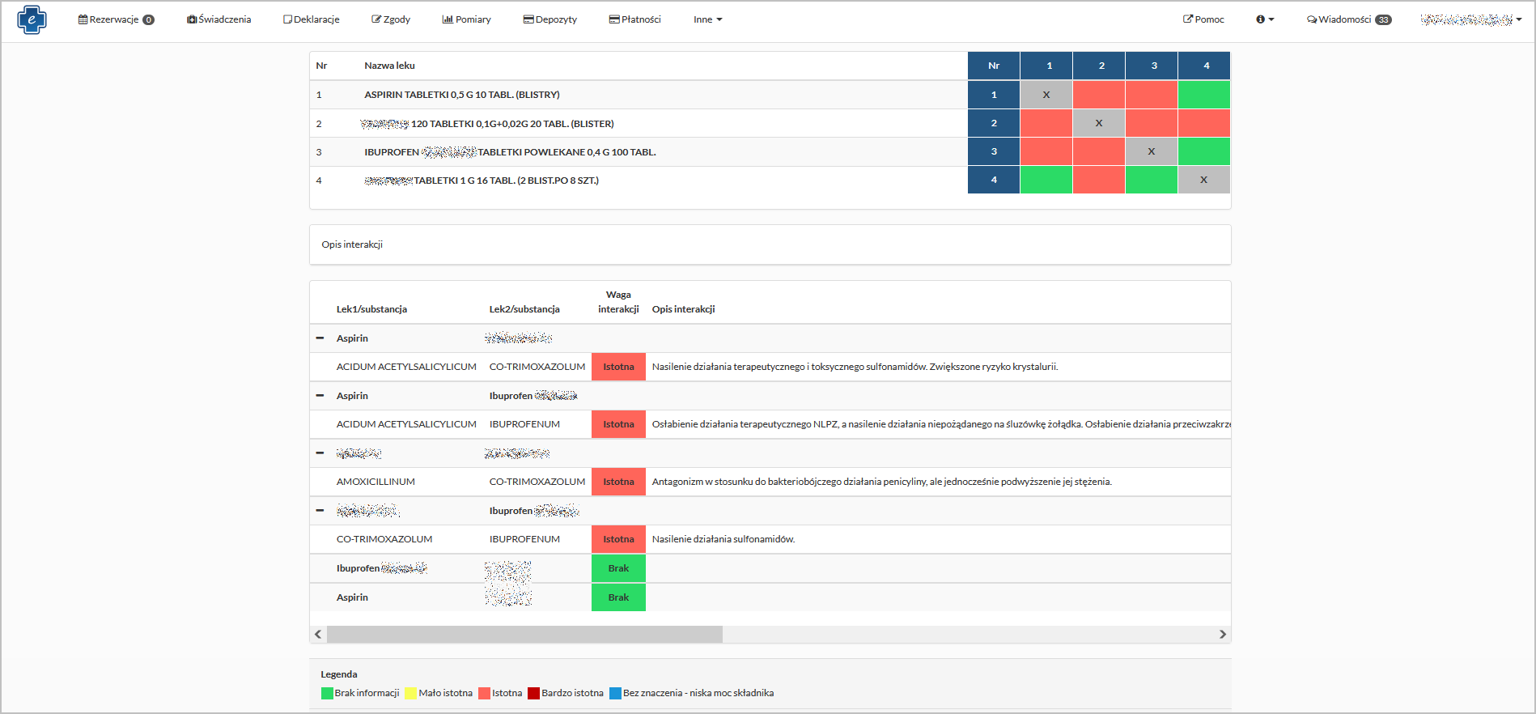This screenshot has height=714, width=1536.
Task: Expand the Inne dropdown menu
Action: pos(707,19)
